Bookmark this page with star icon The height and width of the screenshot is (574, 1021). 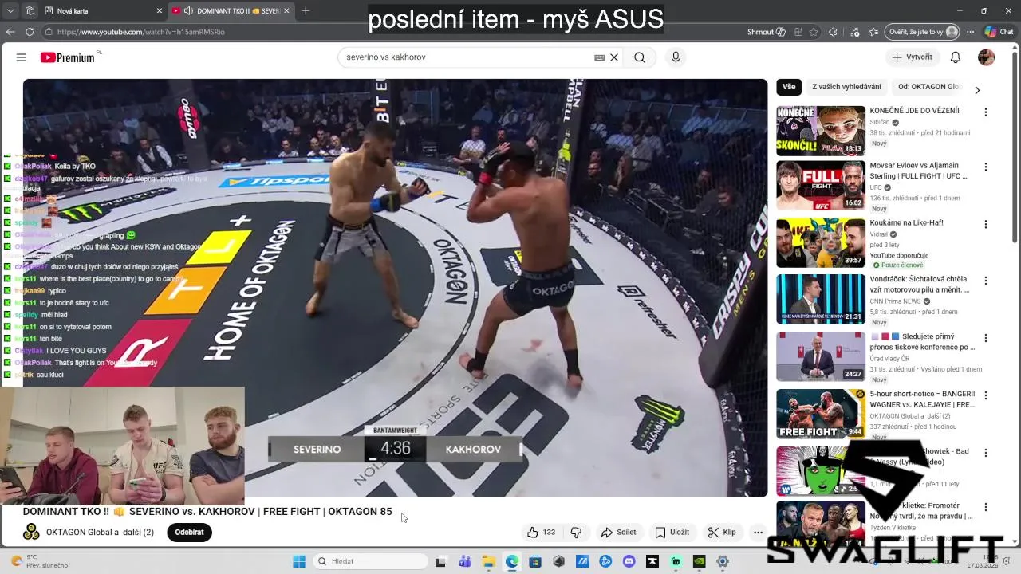814,32
